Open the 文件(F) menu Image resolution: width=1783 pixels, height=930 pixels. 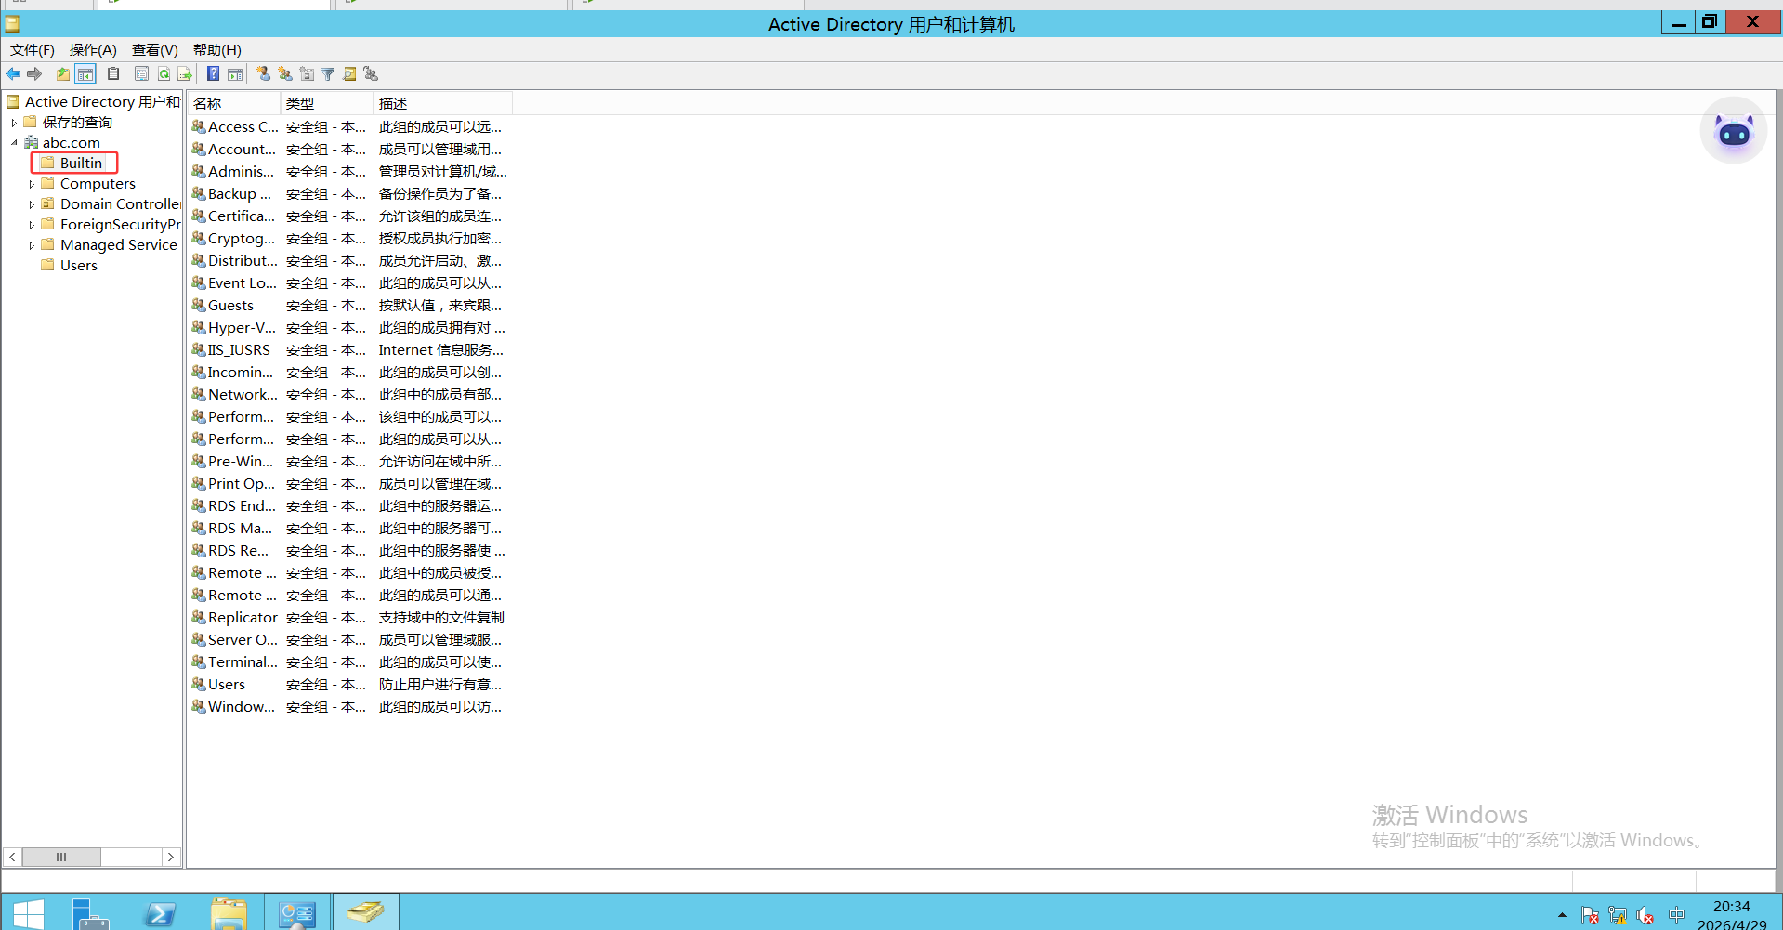pyautogui.click(x=33, y=50)
